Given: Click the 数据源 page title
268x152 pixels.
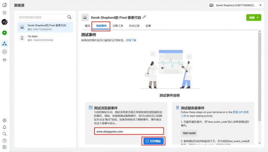Looking at the screenshot, I should pyautogui.click(x=19, y=5).
